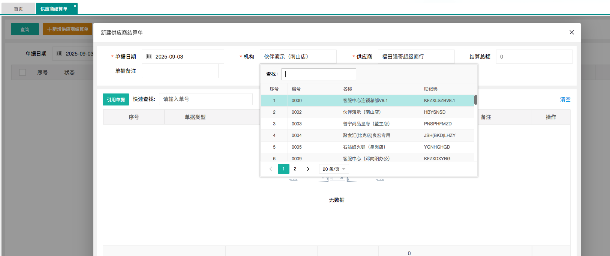Image resolution: width=610 pixels, height=256 pixels.
Task: Click the previous page arrow in the popup
Action: click(x=271, y=169)
